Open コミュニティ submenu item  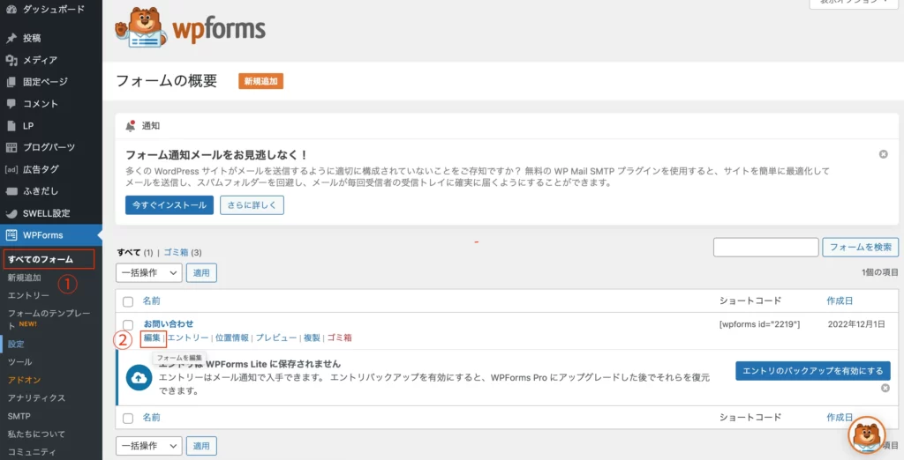33,452
